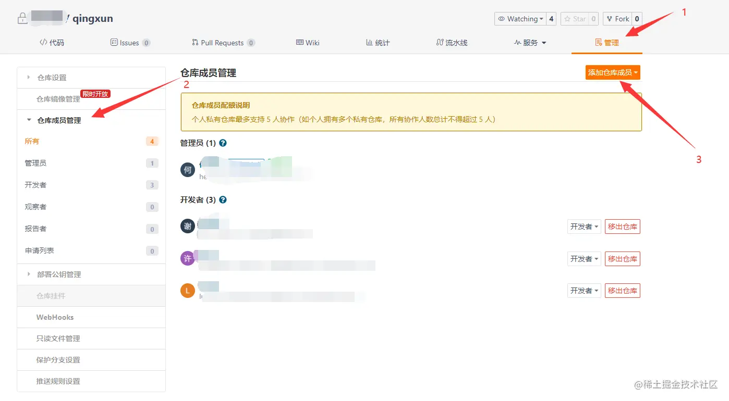Open the 添加仓库成员 dropdown button

[613, 72]
